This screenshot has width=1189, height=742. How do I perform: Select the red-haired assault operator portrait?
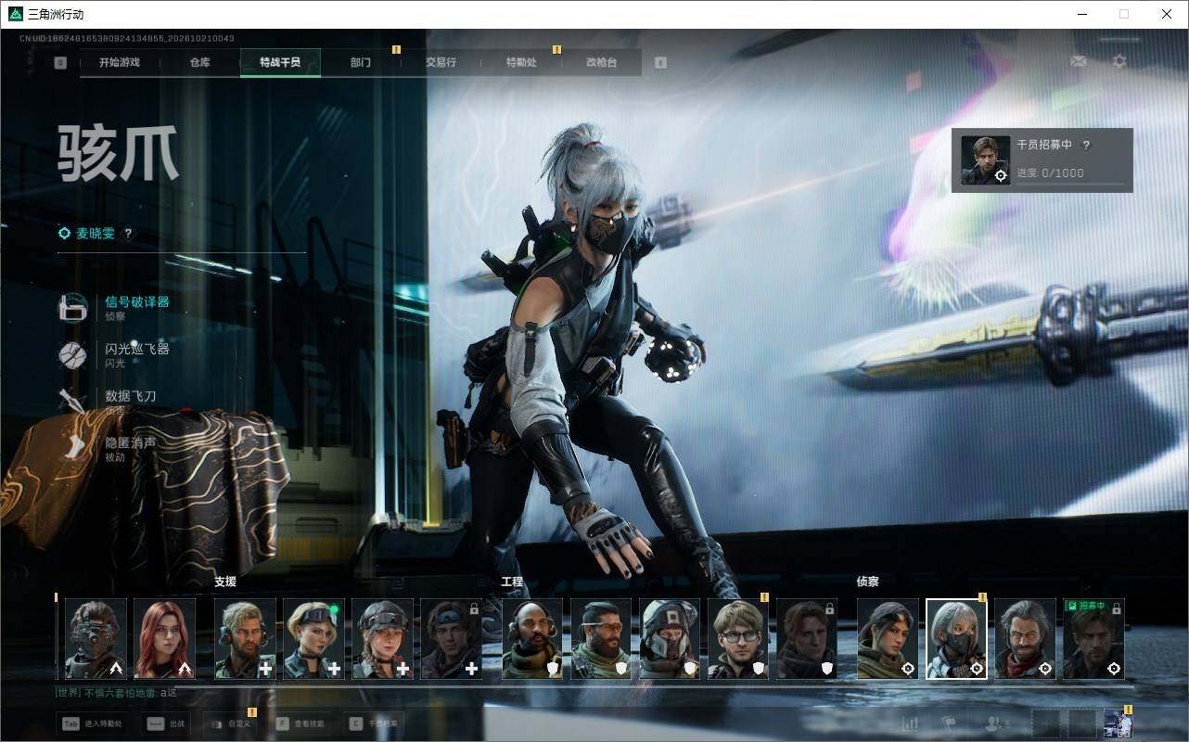coord(164,639)
